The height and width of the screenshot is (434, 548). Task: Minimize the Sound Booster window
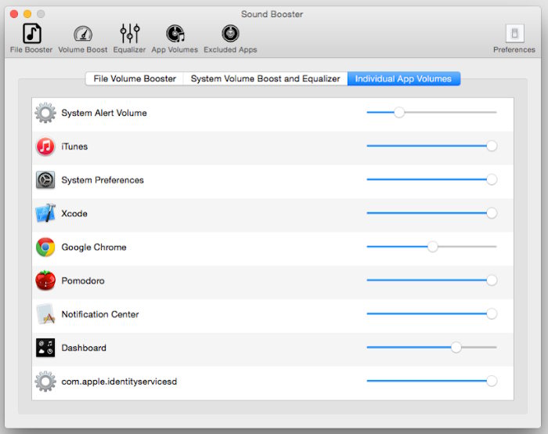click(27, 14)
